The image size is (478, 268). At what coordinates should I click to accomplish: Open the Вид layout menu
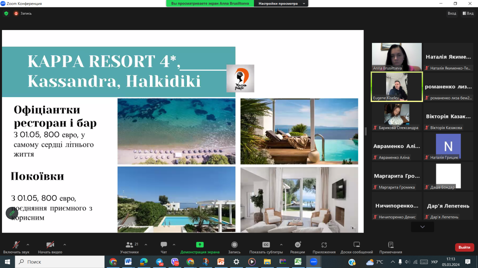(x=468, y=13)
